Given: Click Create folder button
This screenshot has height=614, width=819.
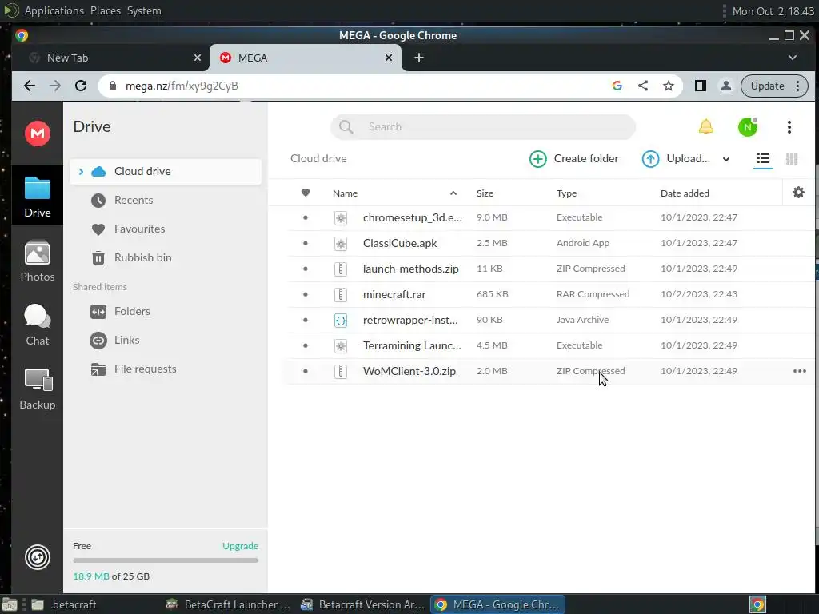Looking at the screenshot, I should pos(573,159).
